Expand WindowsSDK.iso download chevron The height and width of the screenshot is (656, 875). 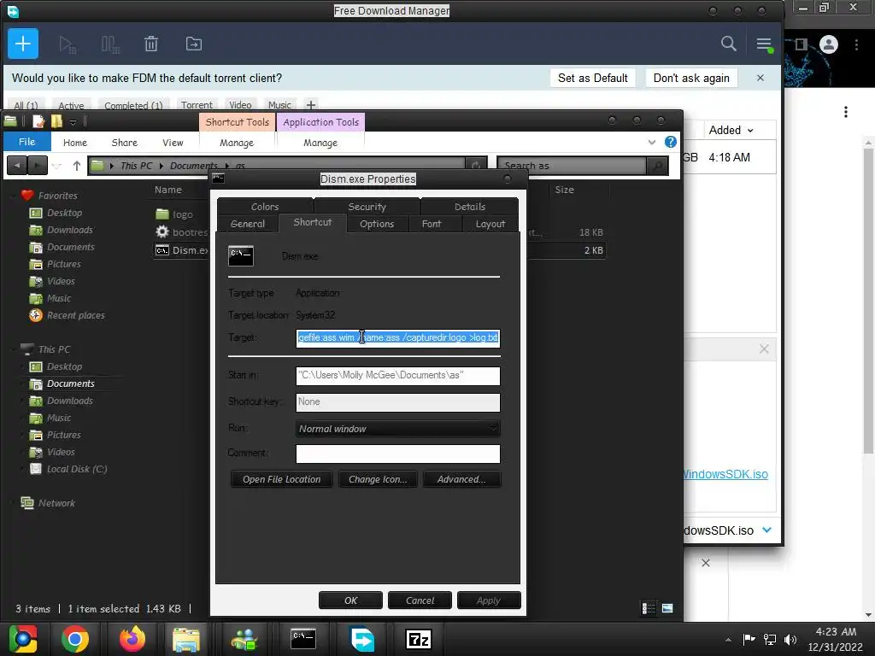tap(766, 530)
